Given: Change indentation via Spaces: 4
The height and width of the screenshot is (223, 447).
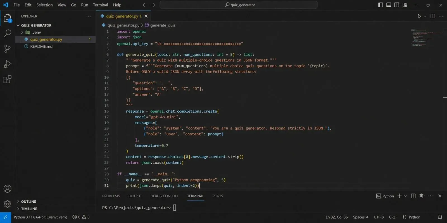Looking at the screenshot, I should click(x=361, y=217).
